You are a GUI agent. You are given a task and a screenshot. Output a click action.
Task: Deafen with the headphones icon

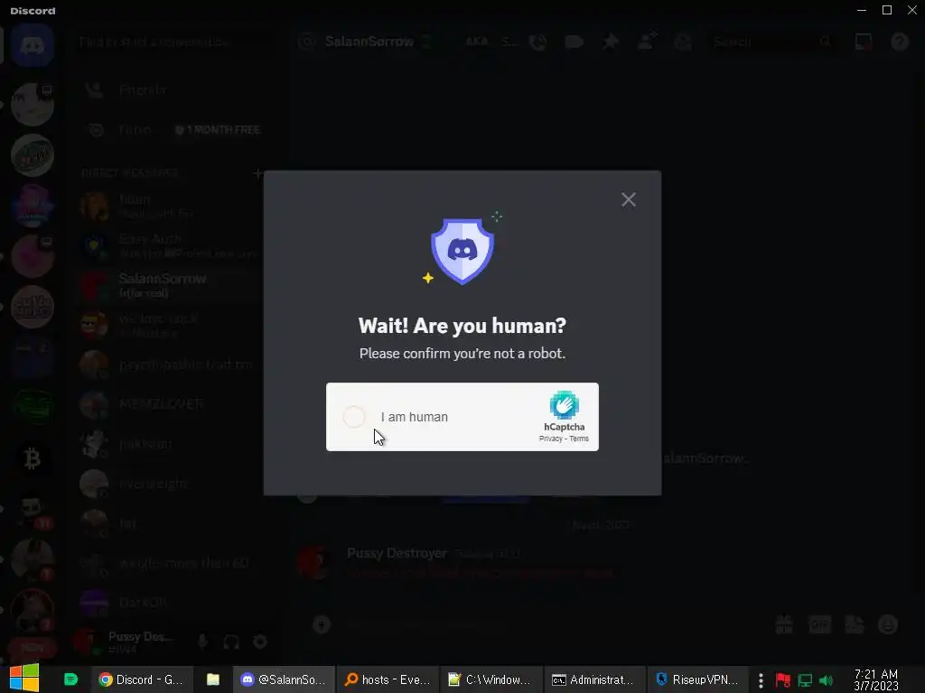[231, 642]
